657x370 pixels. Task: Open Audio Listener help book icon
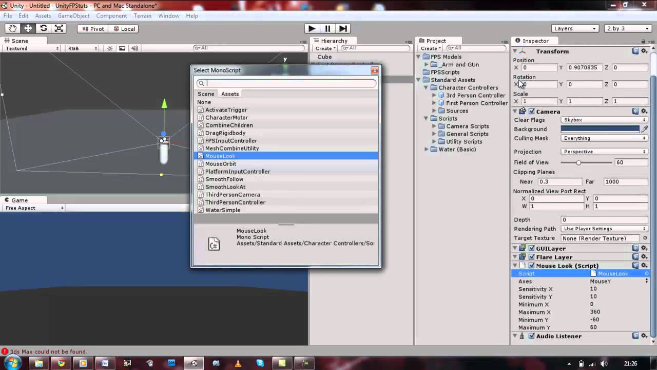tap(635, 336)
